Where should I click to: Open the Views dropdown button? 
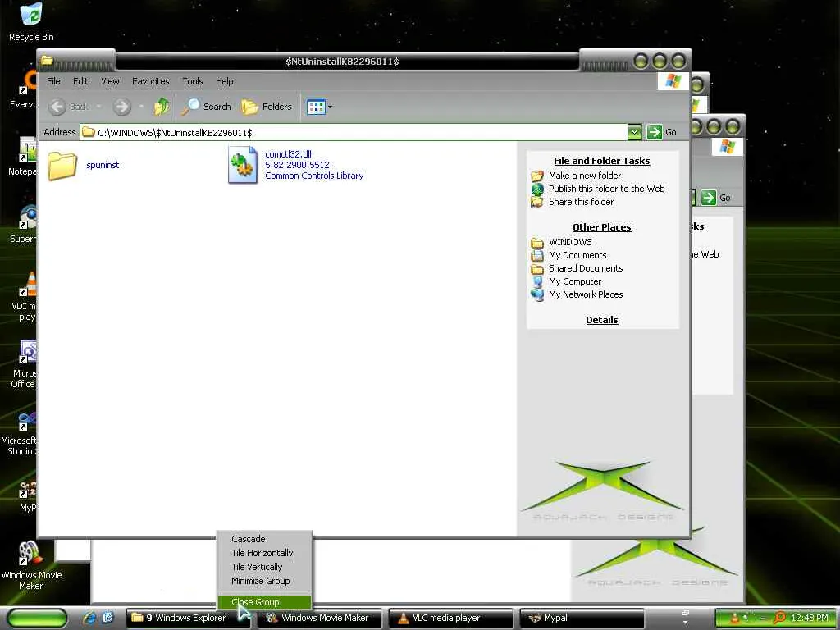[319, 107]
